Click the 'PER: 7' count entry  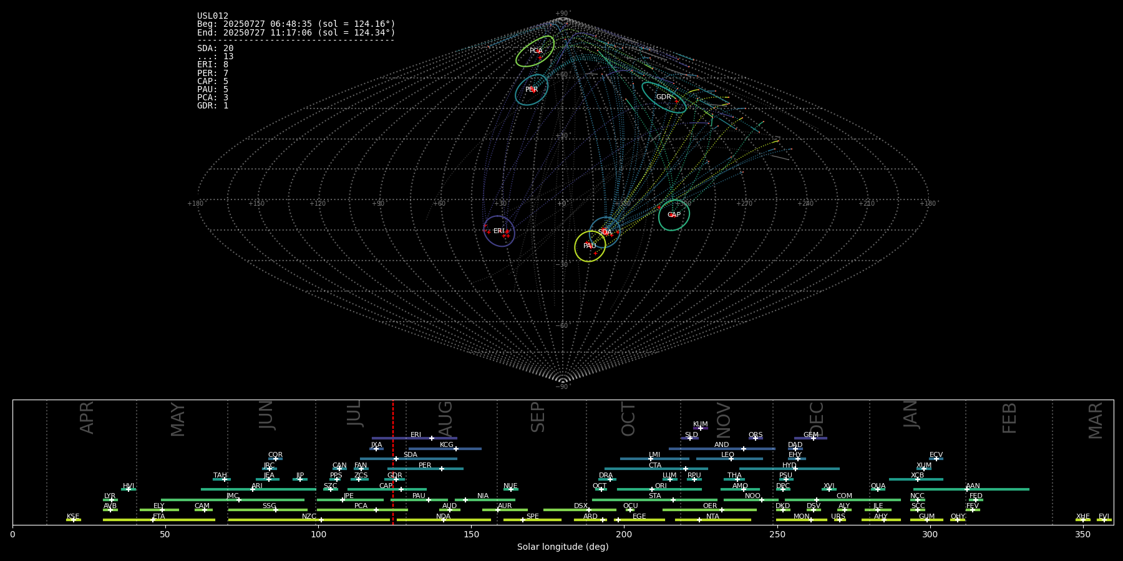click(x=213, y=73)
